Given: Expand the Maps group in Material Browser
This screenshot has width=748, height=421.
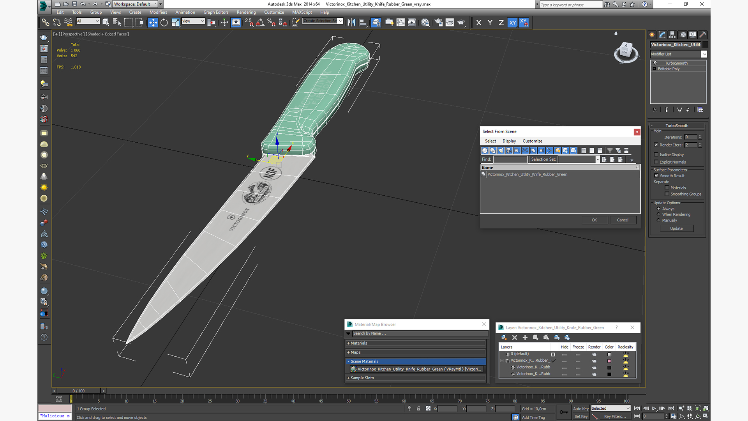Looking at the screenshot, I should (x=416, y=352).
